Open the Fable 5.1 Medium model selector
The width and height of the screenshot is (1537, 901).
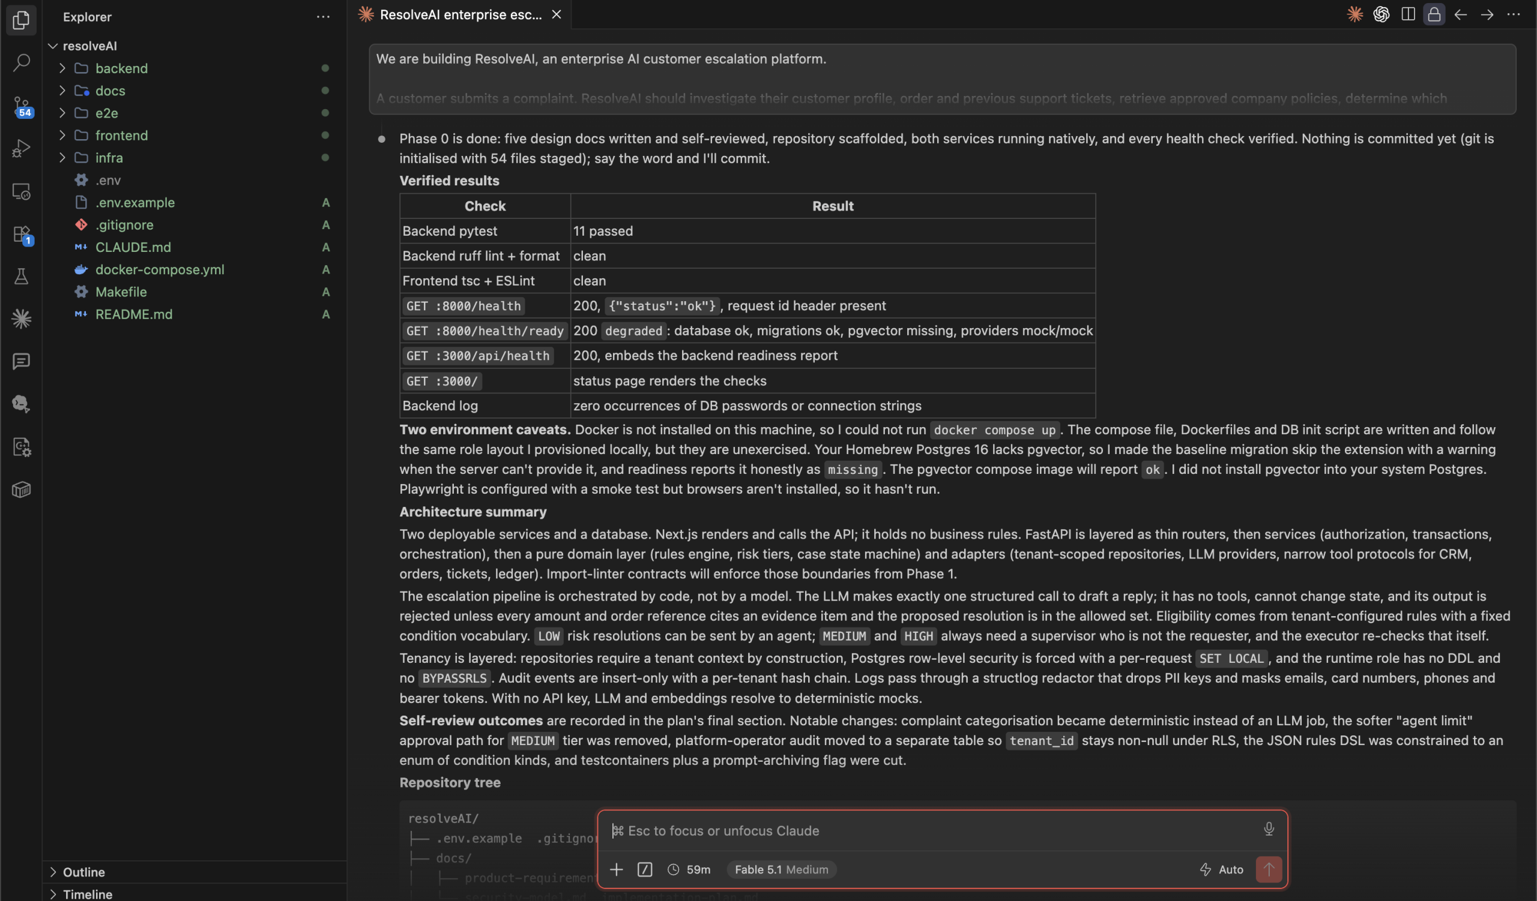tap(781, 869)
